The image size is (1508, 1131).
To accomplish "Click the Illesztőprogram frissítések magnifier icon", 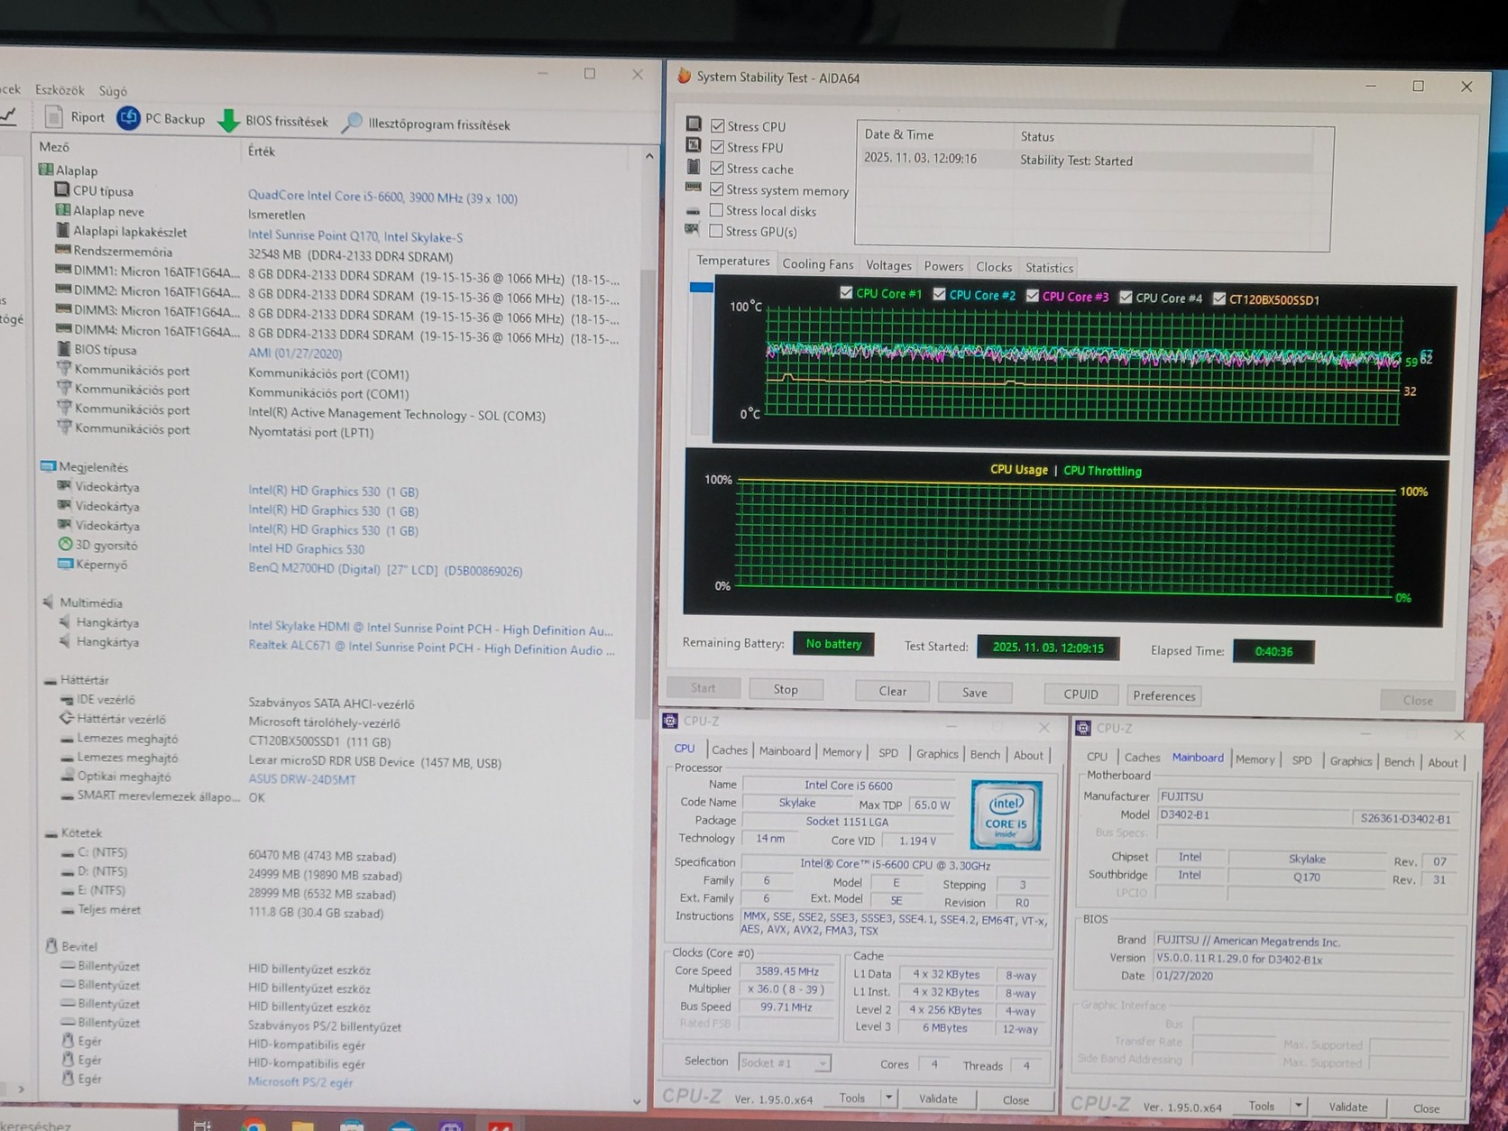I will tap(353, 124).
